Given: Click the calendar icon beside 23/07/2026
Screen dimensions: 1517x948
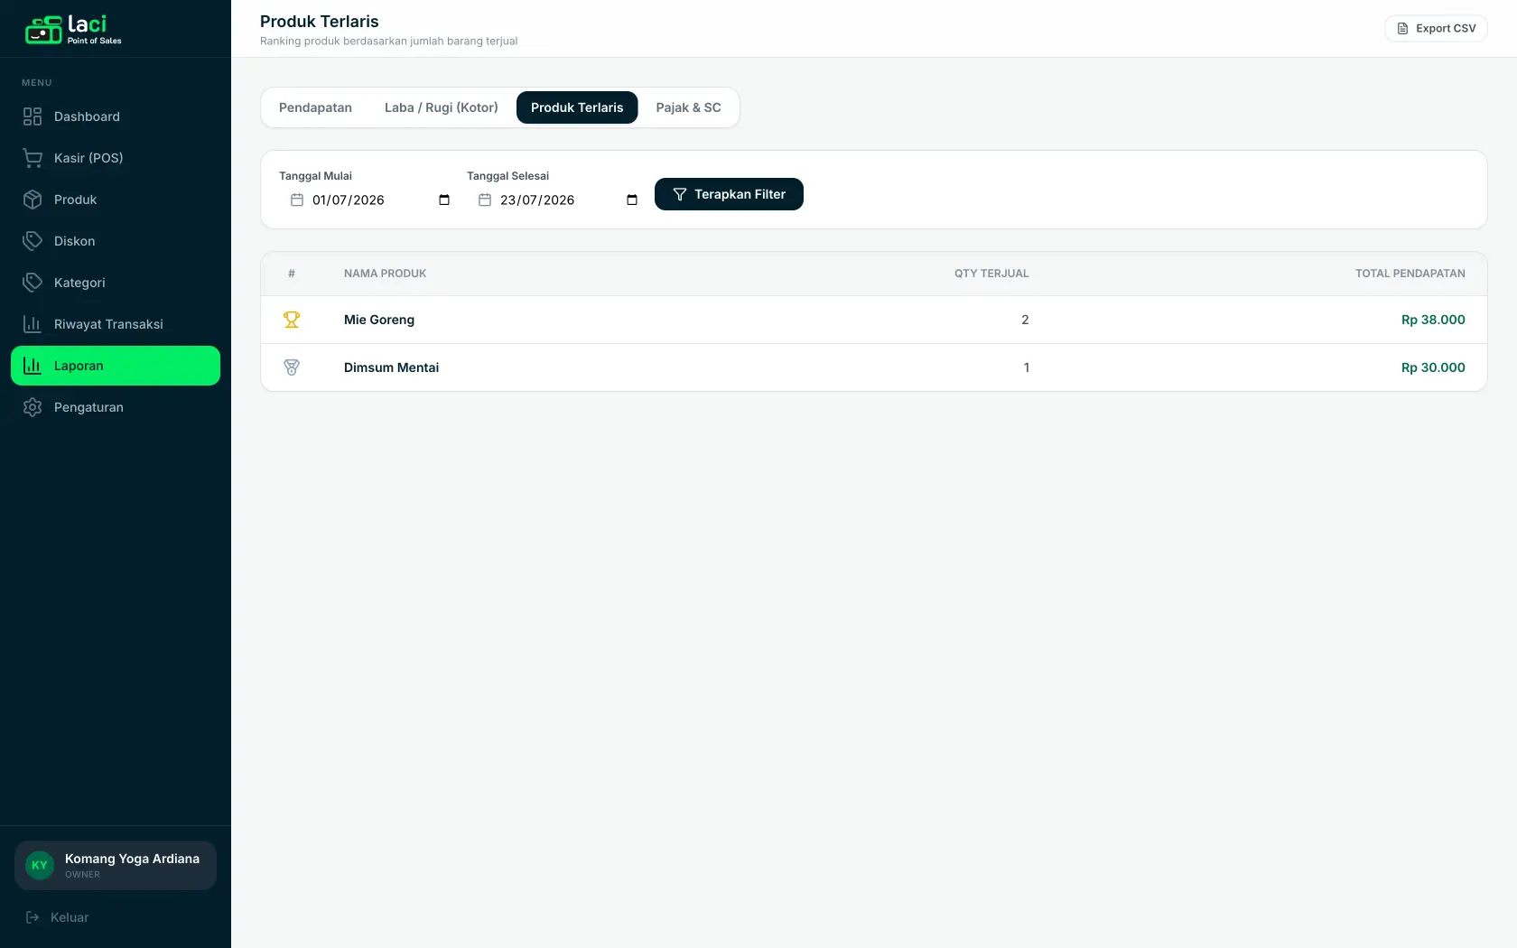Looking at the screenshot, I should point(485,200).
